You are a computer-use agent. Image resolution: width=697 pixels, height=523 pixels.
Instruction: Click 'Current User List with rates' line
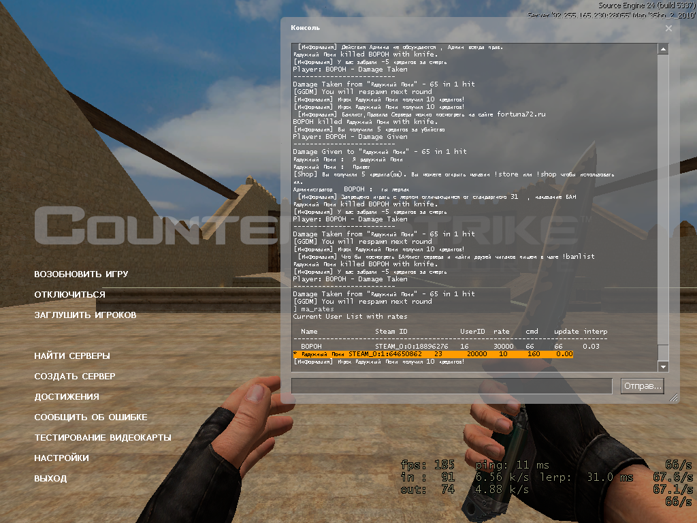point(350,317)
